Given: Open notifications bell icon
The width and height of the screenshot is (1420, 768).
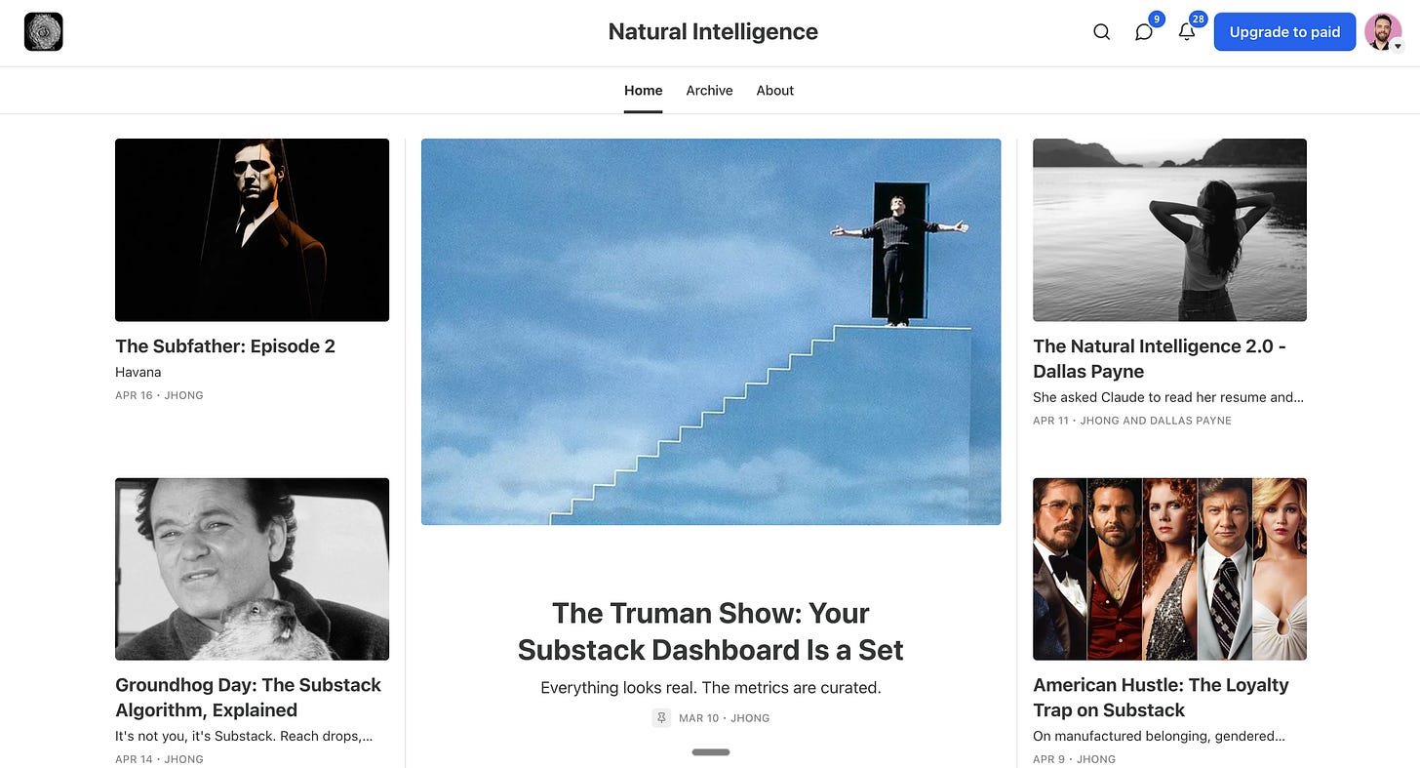Looking at the screenshot, I should click(1187, 32).
